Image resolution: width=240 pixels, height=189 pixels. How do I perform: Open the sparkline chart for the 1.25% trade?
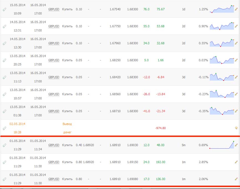point(222,9)
